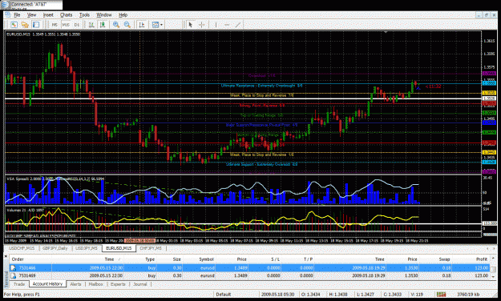The image size is (501, 301).
Task: Switch chart period to M5
Action: (x=55, y=25)
